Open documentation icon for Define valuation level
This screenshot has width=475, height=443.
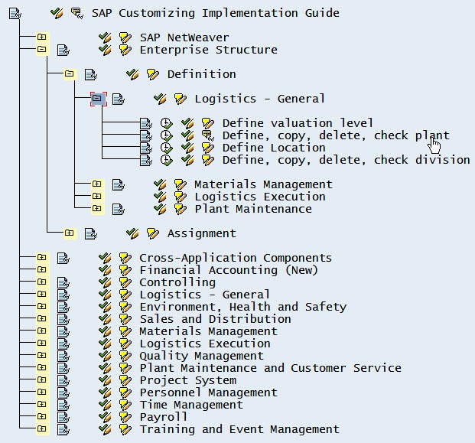pyautogui.click(x=145, y=123)
